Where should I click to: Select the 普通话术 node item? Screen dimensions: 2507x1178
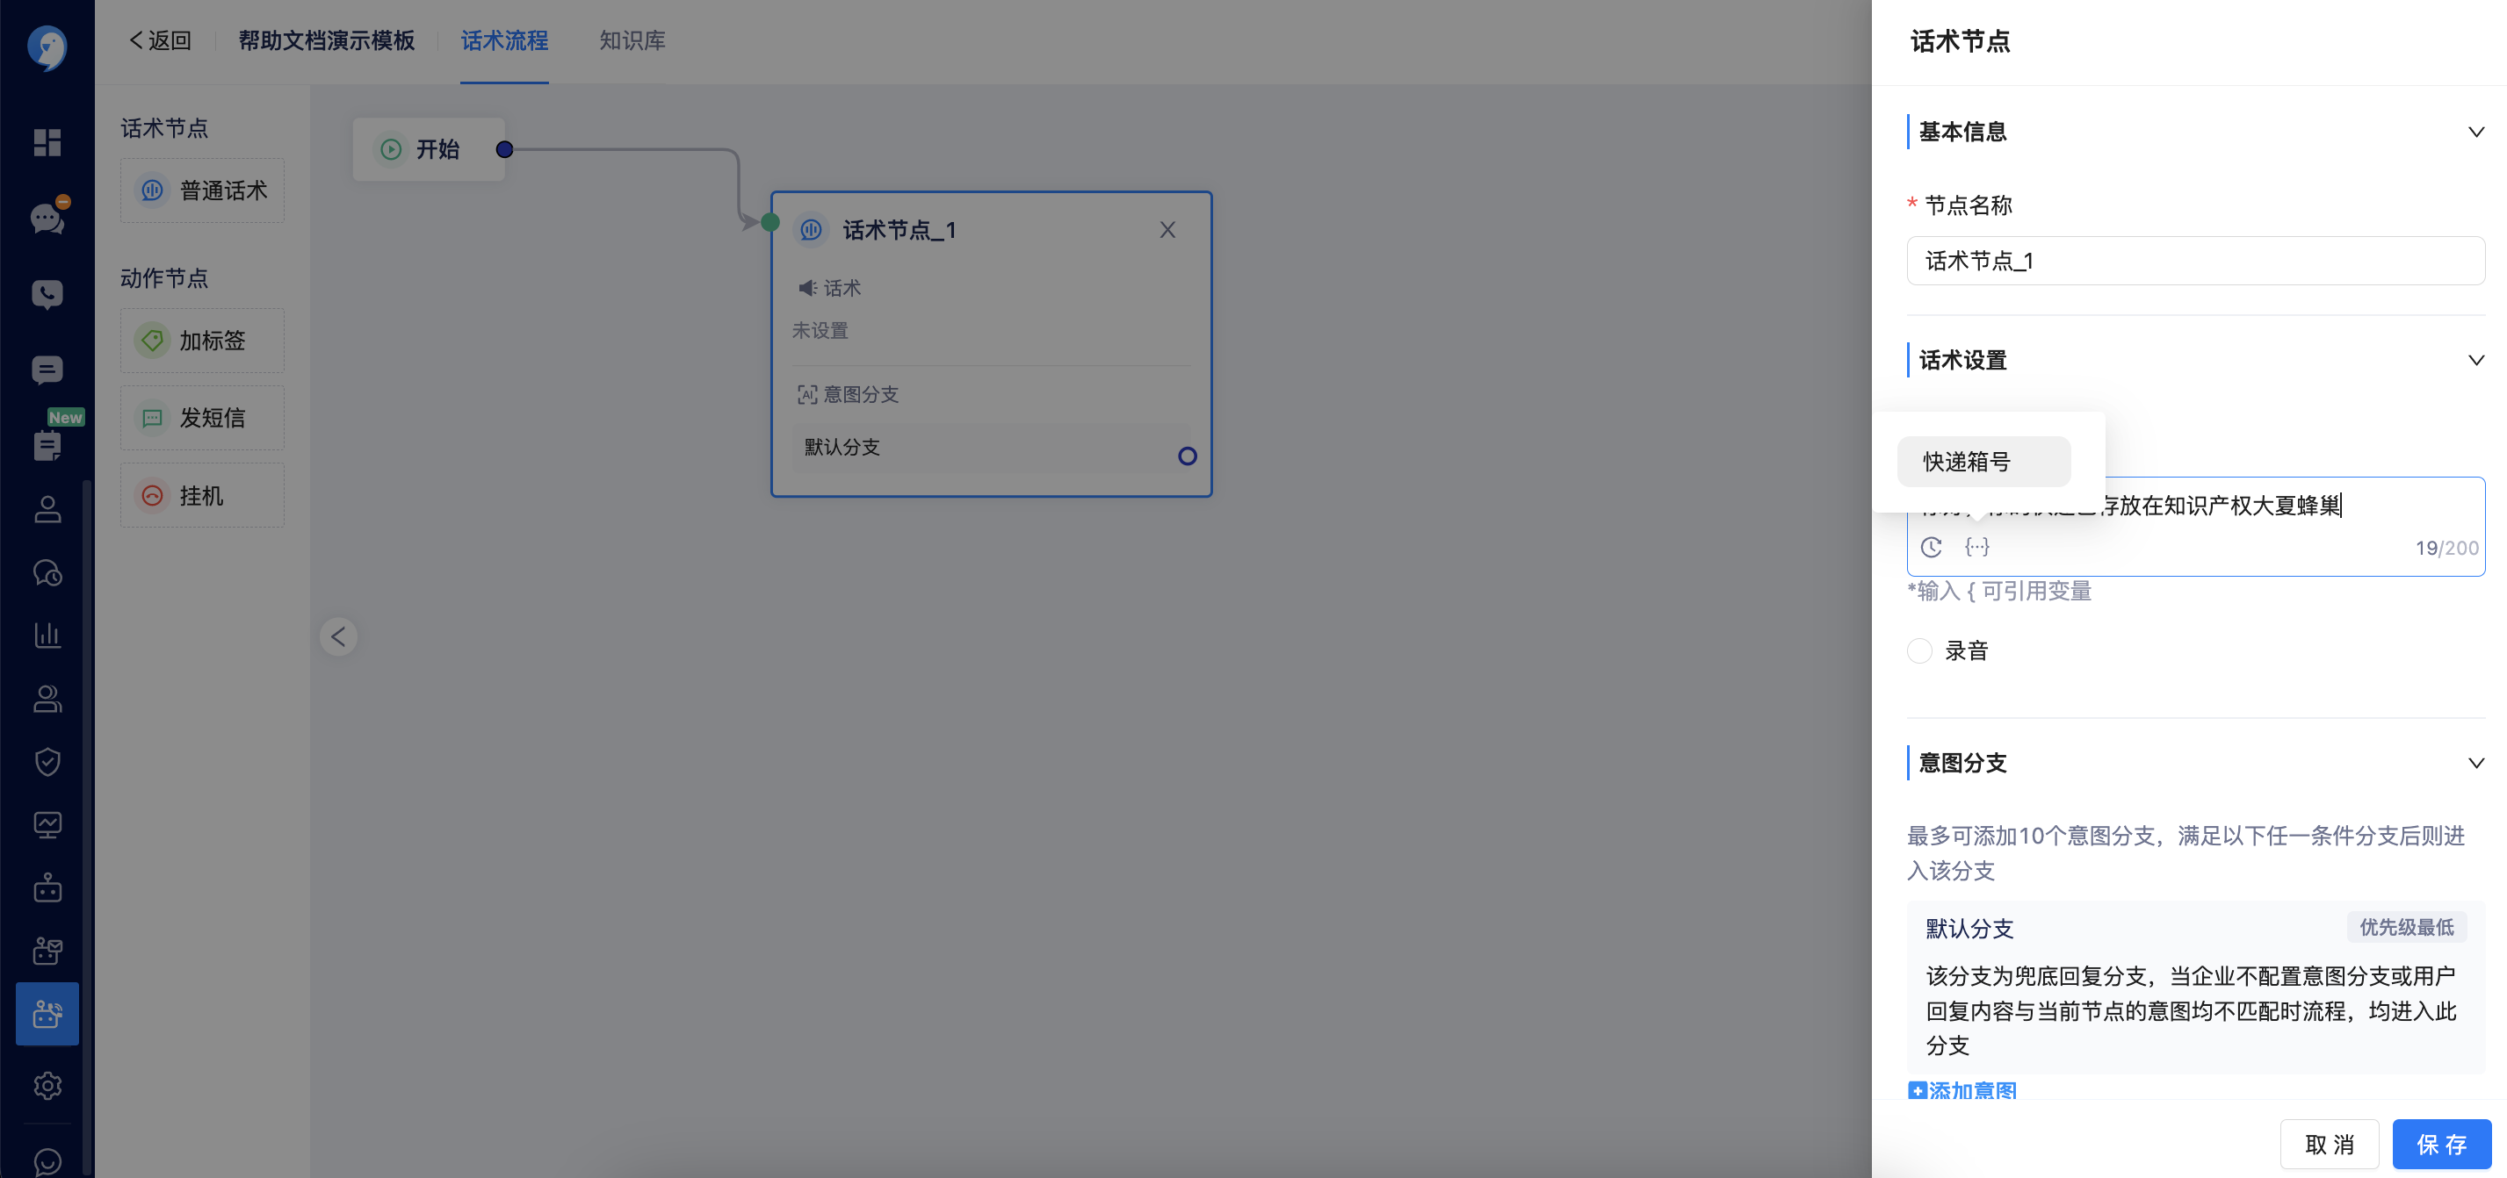(x=202, y=190)
